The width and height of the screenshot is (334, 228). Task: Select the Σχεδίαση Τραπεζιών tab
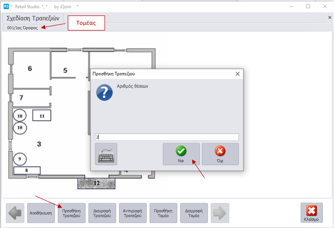[33, 17]
